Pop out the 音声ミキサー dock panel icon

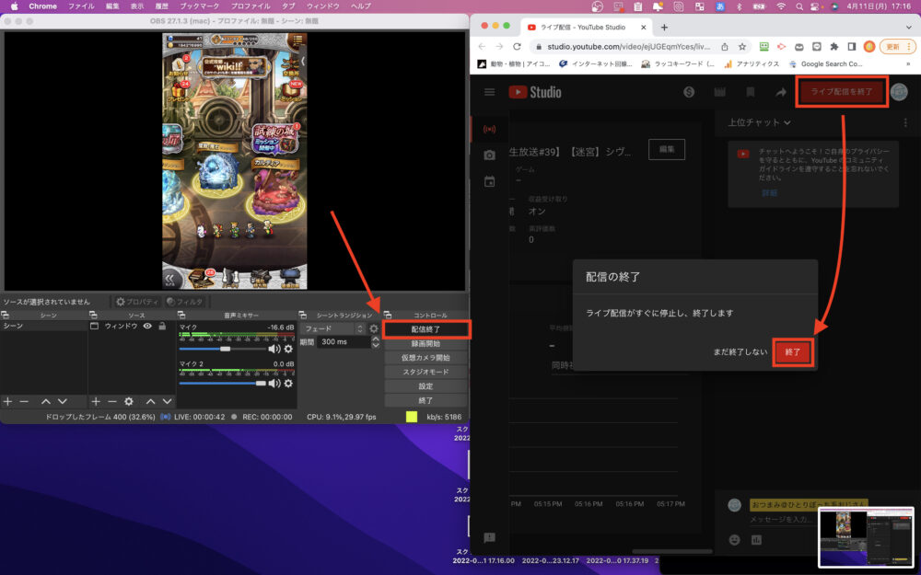click(x=181, y=316)
